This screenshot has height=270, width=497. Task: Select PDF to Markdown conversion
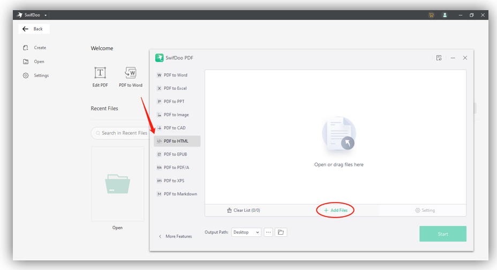click(x=177, y=194)
